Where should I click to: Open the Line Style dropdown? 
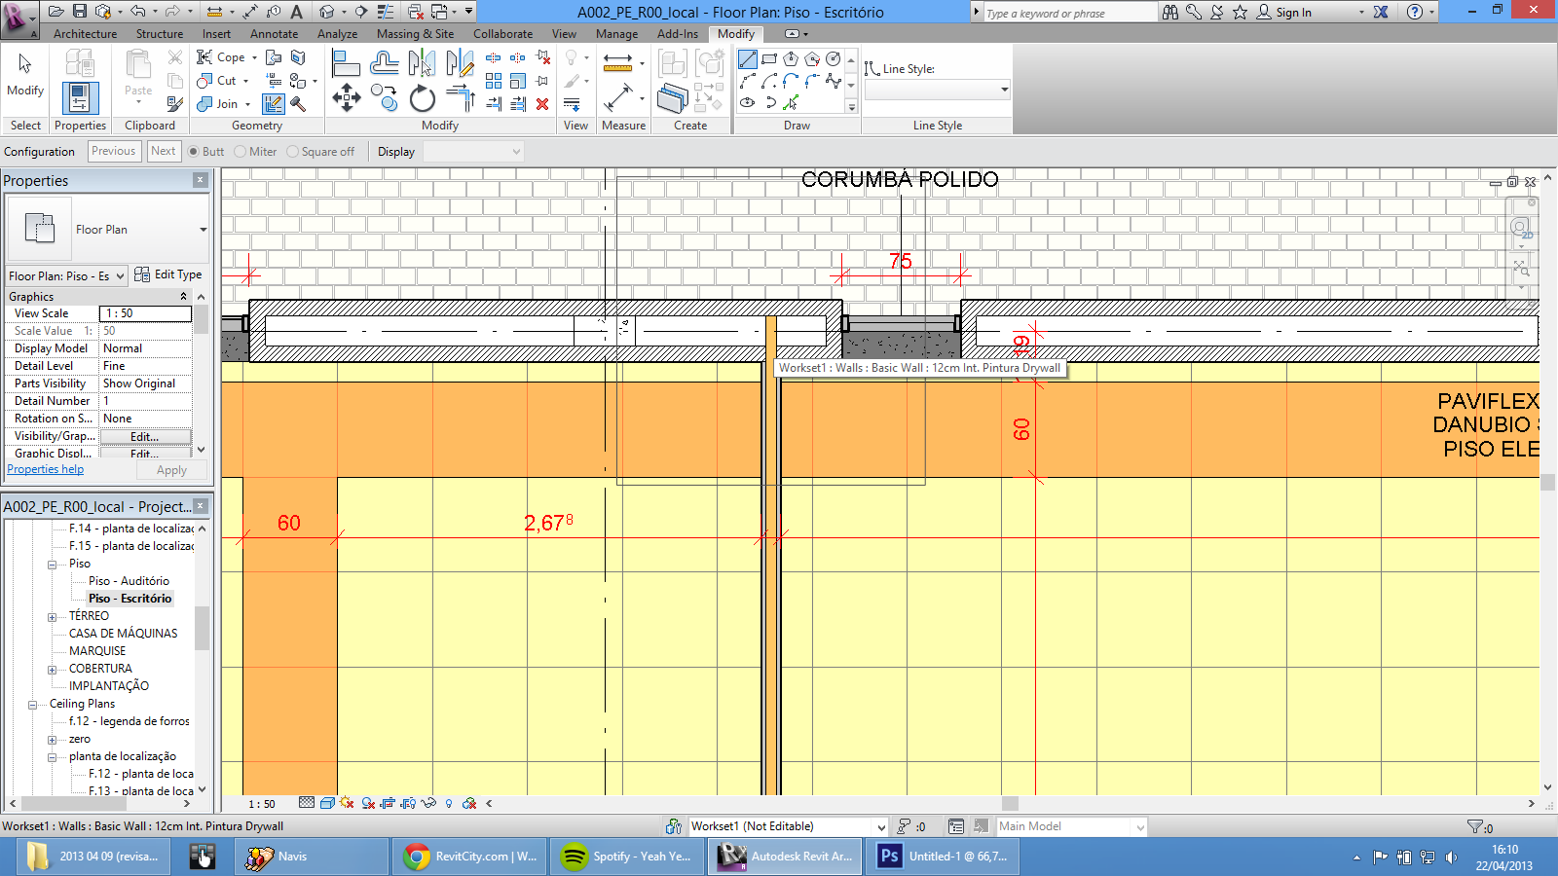[x=937, y=91]
